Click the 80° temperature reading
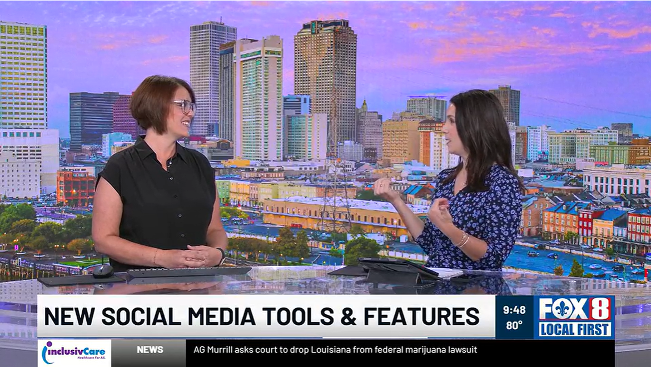The image size is (651, 367). pos(514,325)
